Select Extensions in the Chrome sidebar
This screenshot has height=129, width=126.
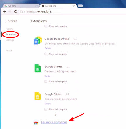[11, 35]
